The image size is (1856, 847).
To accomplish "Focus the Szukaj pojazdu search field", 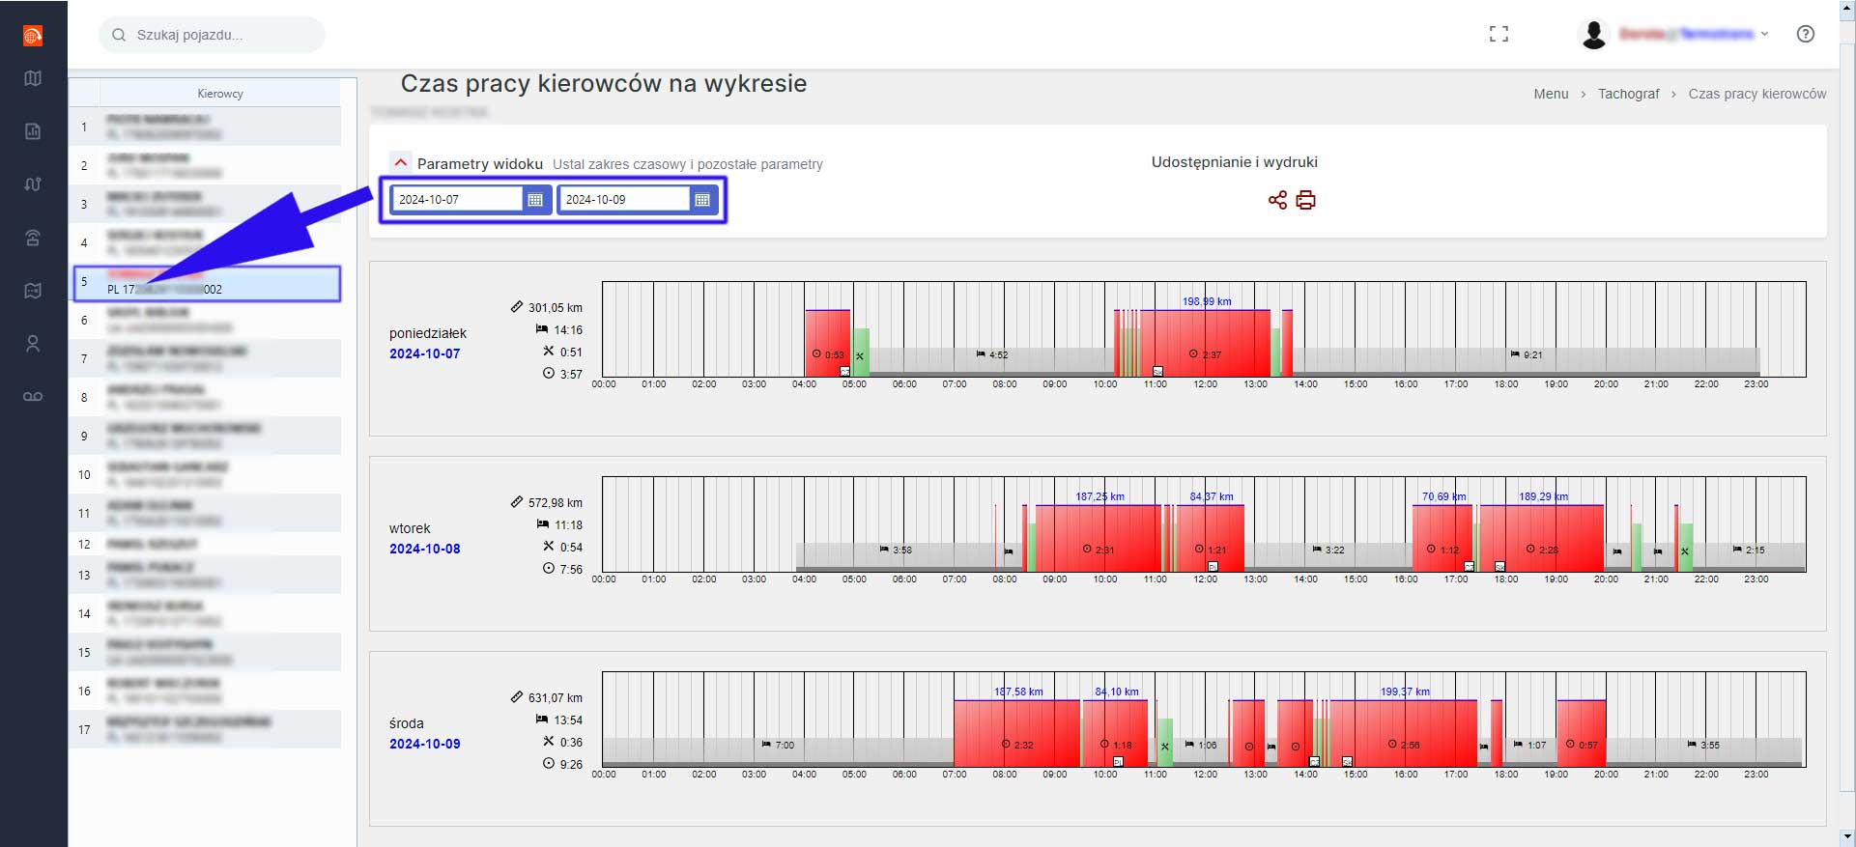I will [212, 35].
